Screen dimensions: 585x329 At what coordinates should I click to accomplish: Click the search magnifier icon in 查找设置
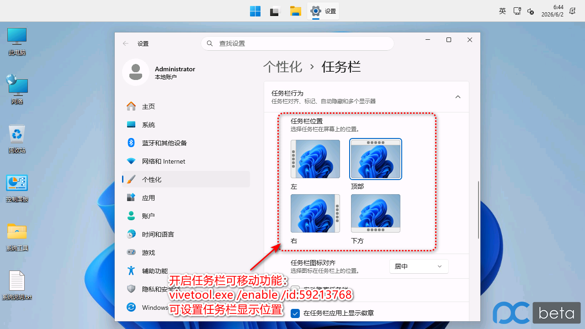(210, 43)
